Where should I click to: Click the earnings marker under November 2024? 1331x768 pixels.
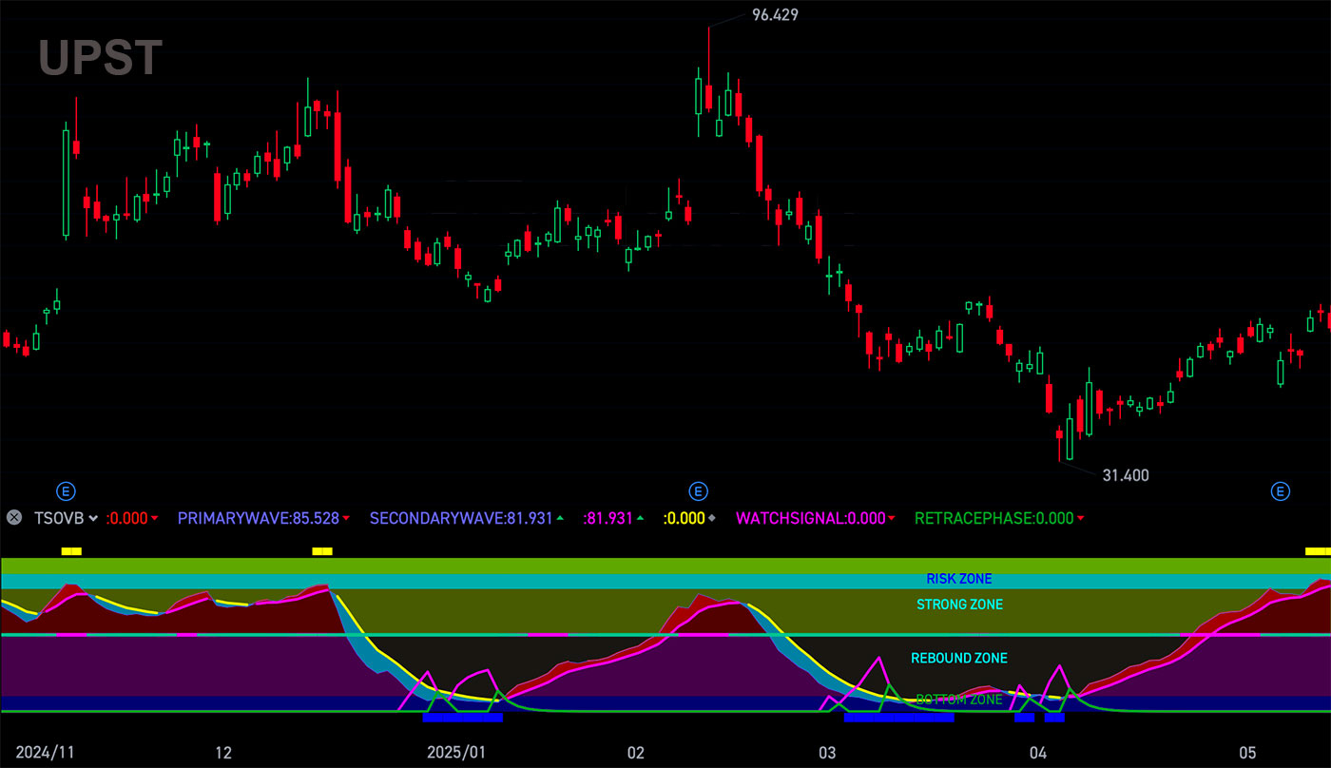click(x=66, y=491)
